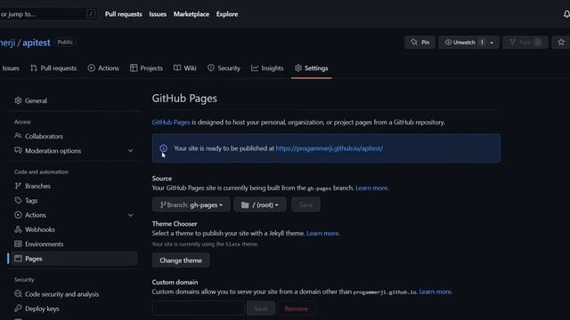Click the Pages browser icon in sidebar
Viewport: 570px width, 320px height.
[18, 259]
